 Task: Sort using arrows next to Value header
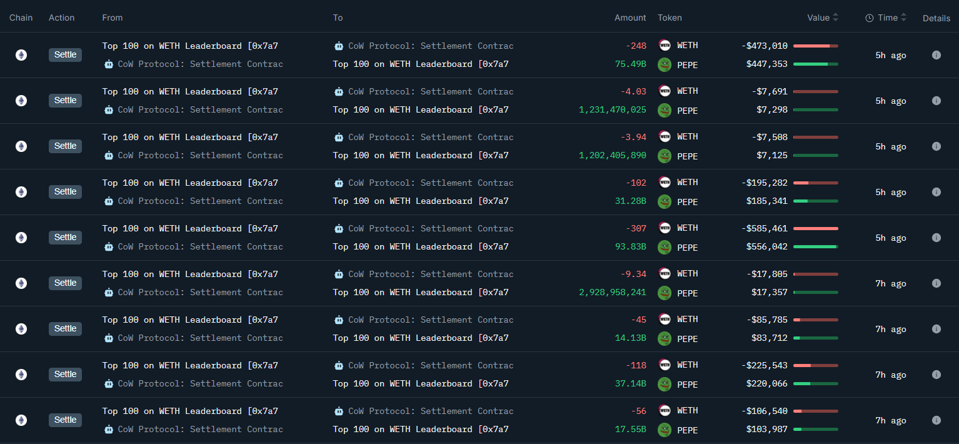click(836, 18)
